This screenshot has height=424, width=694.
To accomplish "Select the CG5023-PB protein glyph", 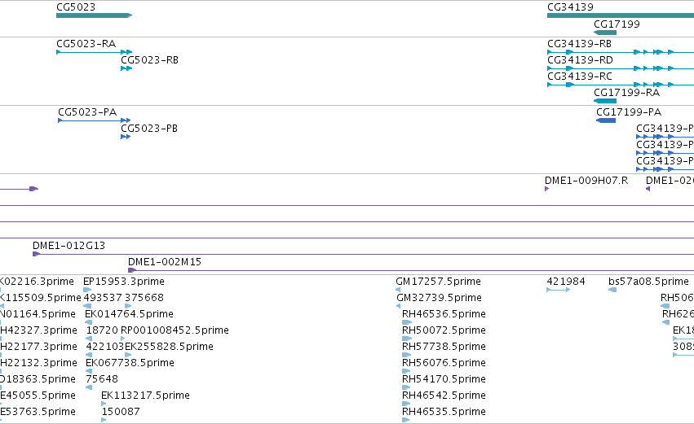I will click(x=126, y=137).
